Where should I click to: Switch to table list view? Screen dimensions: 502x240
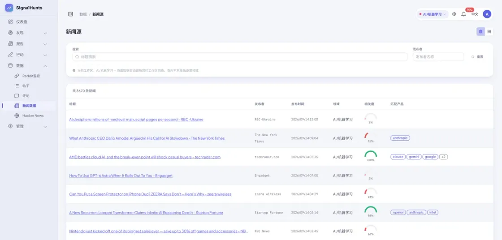[480, 31]
